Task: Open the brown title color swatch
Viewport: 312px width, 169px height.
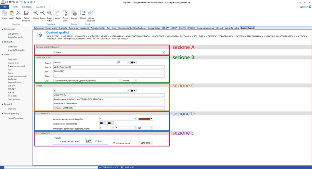Action: (145, 119)
